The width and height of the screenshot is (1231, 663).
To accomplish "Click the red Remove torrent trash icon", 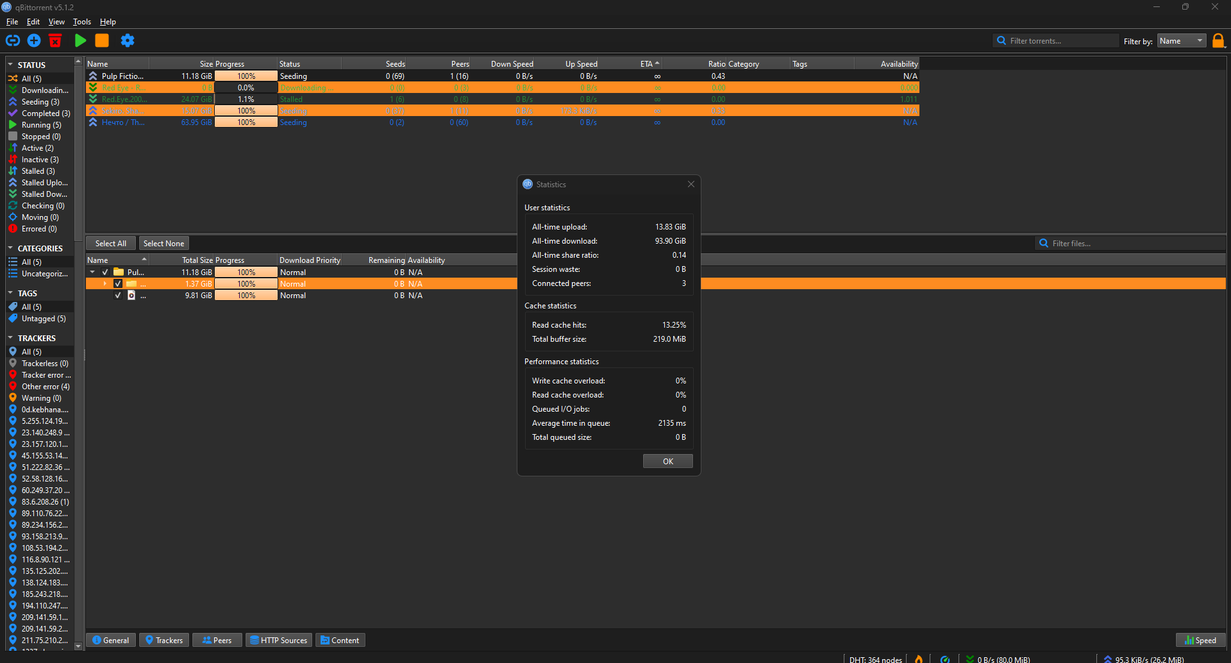I will (x=55, y=40).
